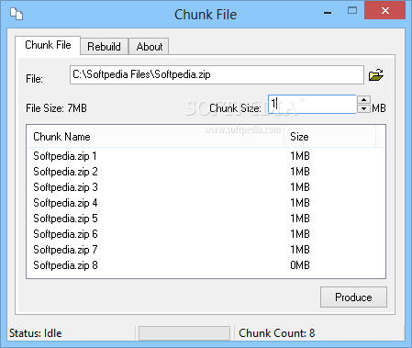This screenshot has width=412, height=348.
Task: Minimize the Chunk File window
Action: click(328, 13)
